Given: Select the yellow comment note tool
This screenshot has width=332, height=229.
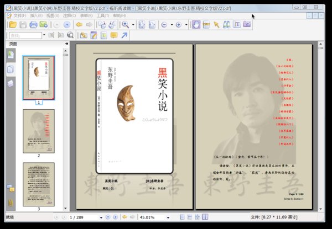Looking at the screenshot, I should click(114, 35).
